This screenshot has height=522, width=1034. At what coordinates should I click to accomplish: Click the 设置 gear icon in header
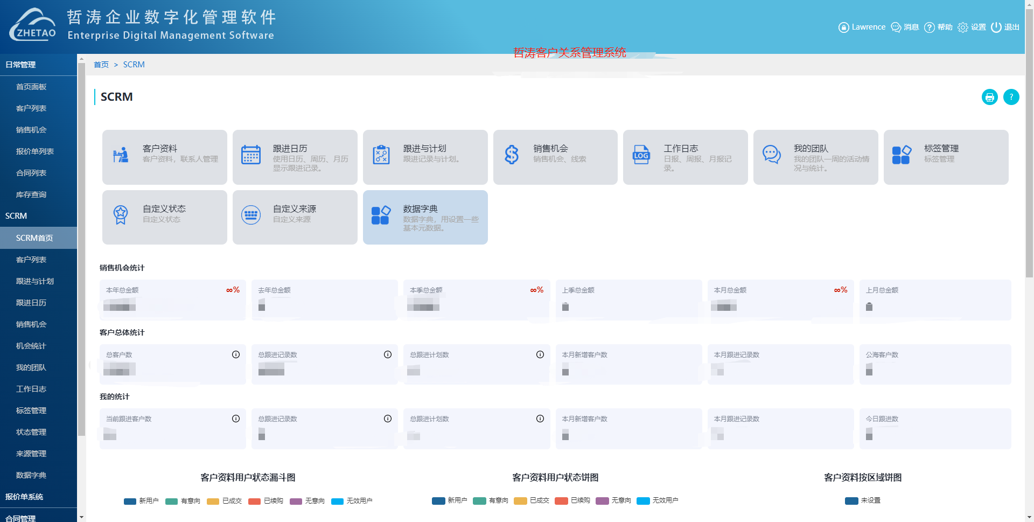pyautogui.click(x=963, y=27)
